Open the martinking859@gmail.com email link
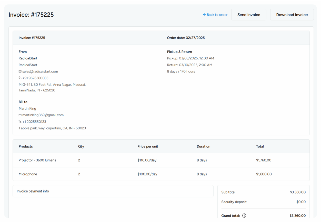The height and width of the screenshot is (222, 321). click(43, 115)
